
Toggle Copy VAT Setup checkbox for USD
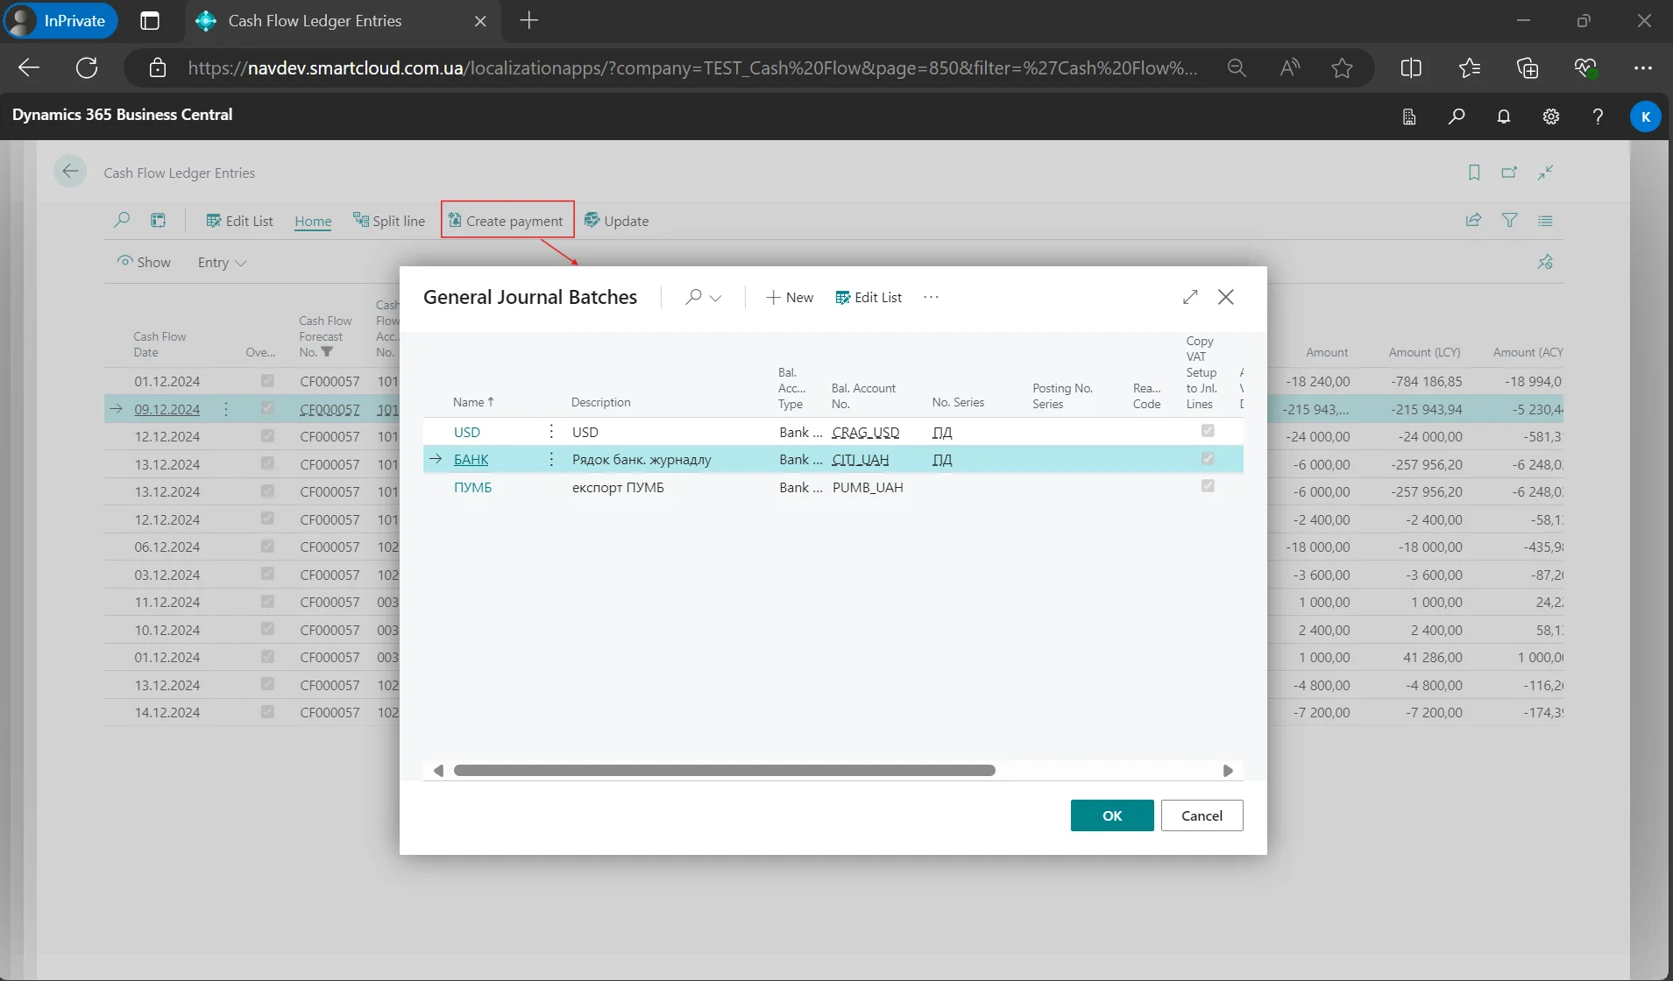(x=1207, y=431)
